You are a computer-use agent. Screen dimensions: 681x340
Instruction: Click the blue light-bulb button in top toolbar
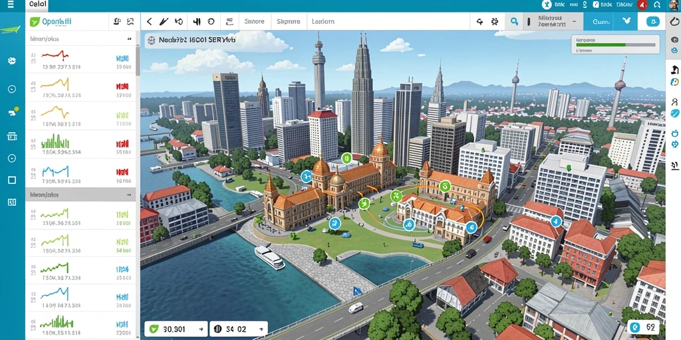pos(653,21)
